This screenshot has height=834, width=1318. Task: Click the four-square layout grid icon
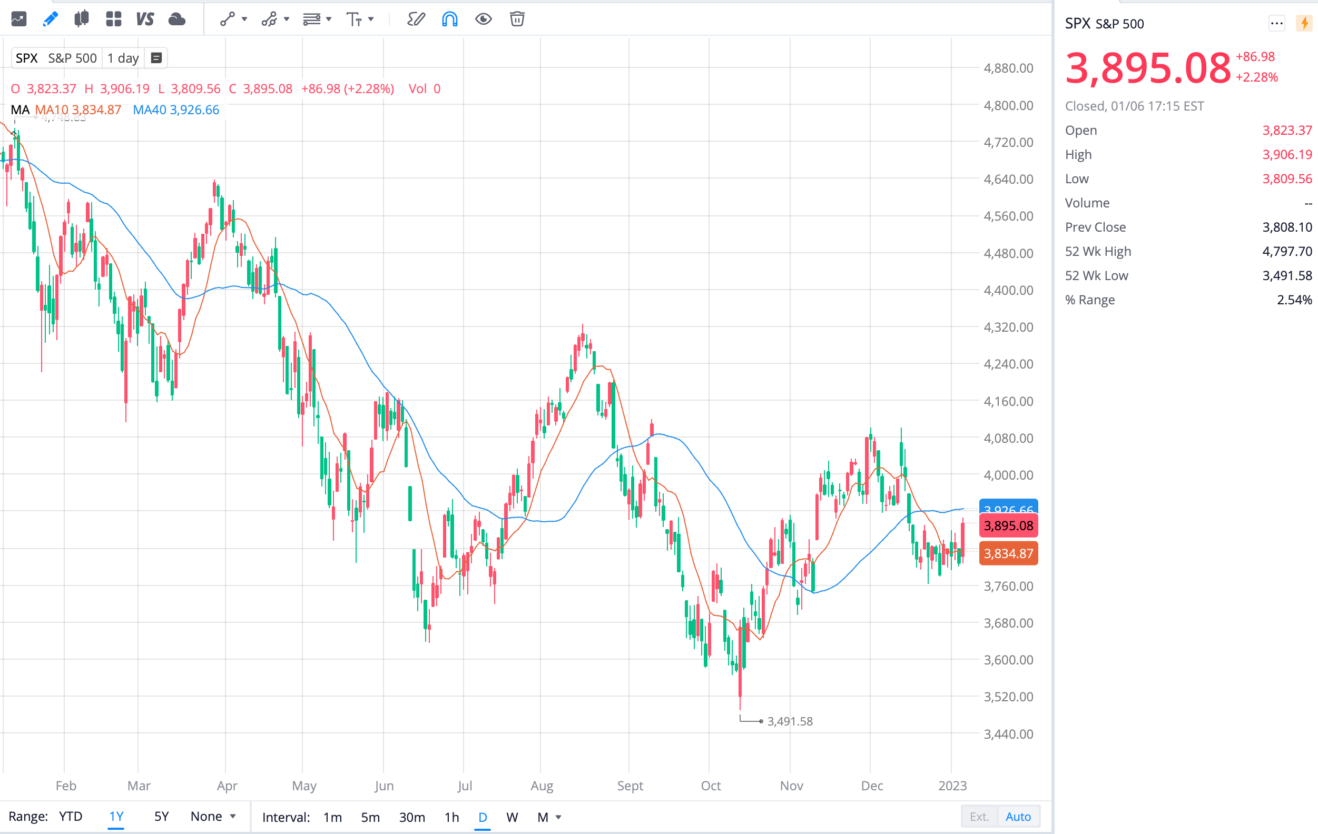point(113,19)
